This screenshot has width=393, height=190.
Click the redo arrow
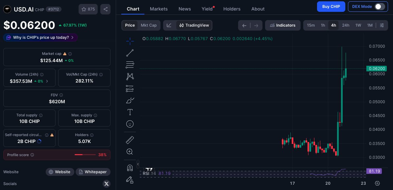(x=256, y=25)
